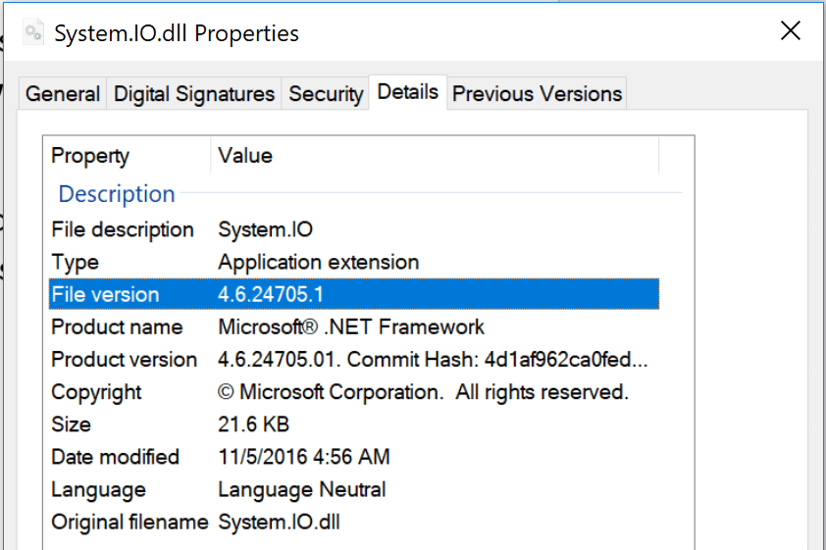Click the 11/5/2016 4:56 AM value
This screenshot has height=550, width=826.
(x=304, y=457)
